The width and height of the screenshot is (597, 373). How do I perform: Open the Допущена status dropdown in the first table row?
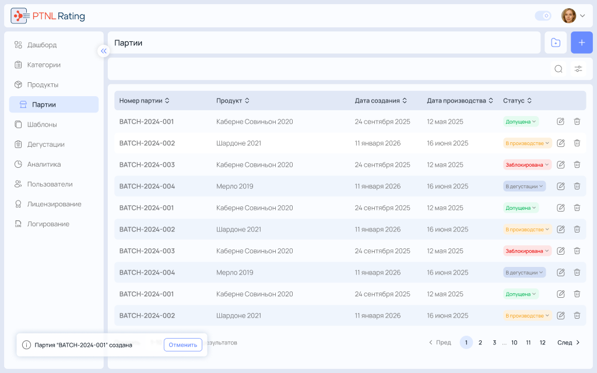coord(521,122)
